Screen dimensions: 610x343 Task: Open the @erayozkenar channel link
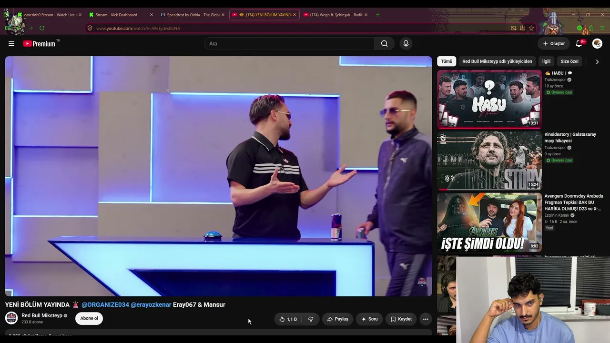[x=151, y=305]
